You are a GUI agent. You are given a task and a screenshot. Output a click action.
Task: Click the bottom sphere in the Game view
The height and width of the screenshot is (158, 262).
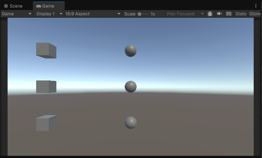[130, 123]
